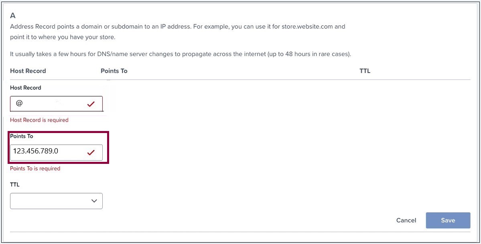Click the 'Host Record is required' error message
Image resolution: width=481 pixels, height=244 pixels.
pos(39,120)
